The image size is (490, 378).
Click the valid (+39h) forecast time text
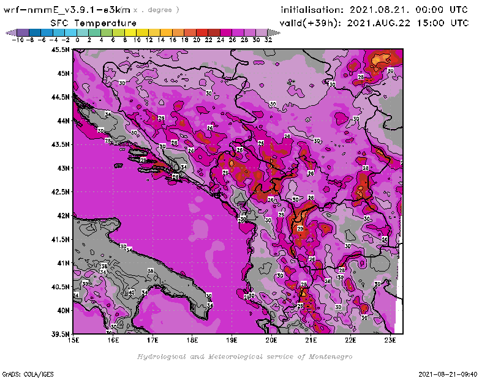coord(374,23)
